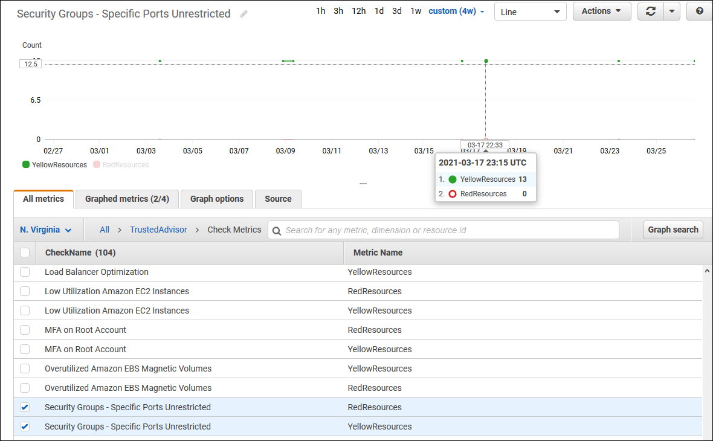Expand the Actions dropdown

tap(601, 11)
